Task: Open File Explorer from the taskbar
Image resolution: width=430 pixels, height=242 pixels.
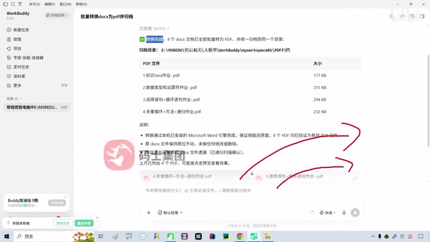Action: tap(267, 236)
